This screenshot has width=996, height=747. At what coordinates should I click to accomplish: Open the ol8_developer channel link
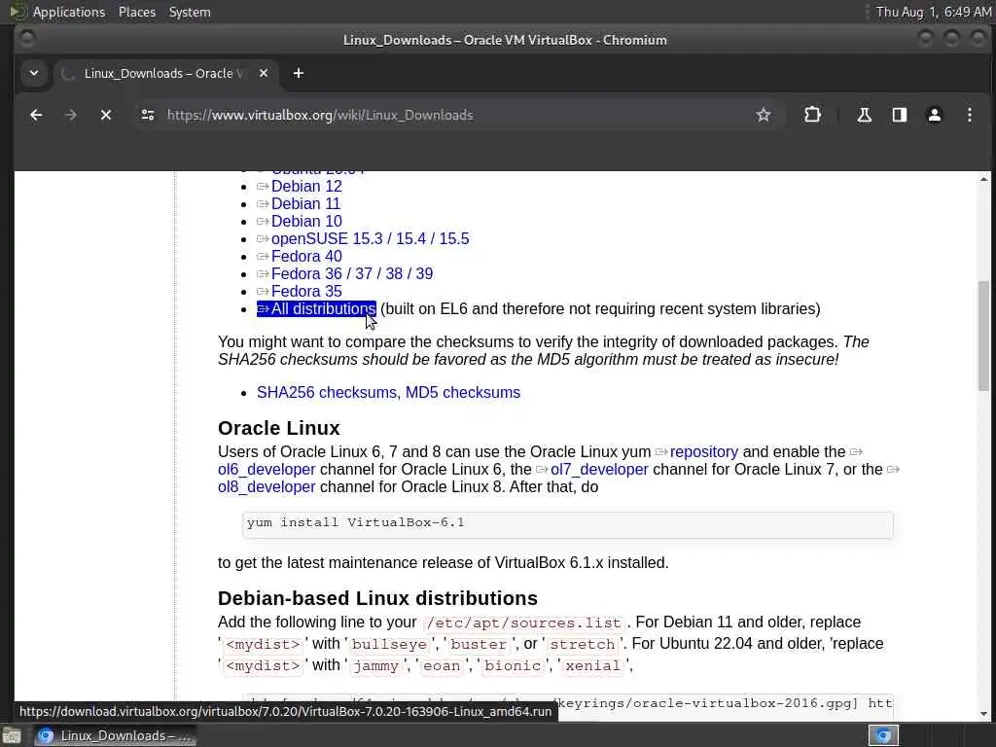tap(267, 486)
